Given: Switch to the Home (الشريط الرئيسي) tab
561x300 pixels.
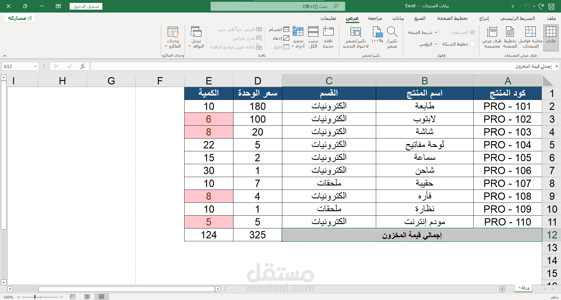Looking at the screenshot, I should point(517,18).
